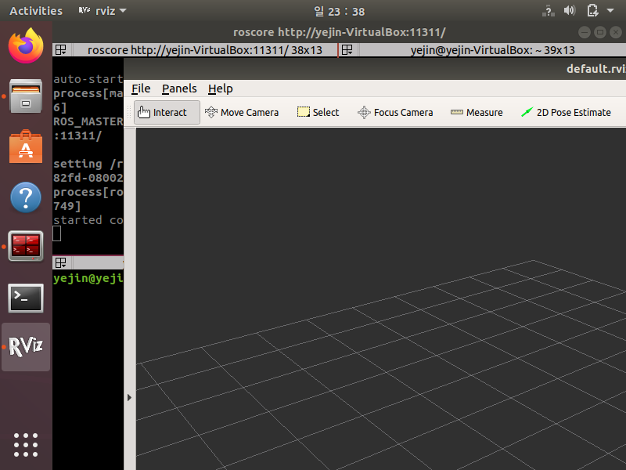The image size is (626, 470).
Task: Open the Panels menu
Action: click(179, 89)
